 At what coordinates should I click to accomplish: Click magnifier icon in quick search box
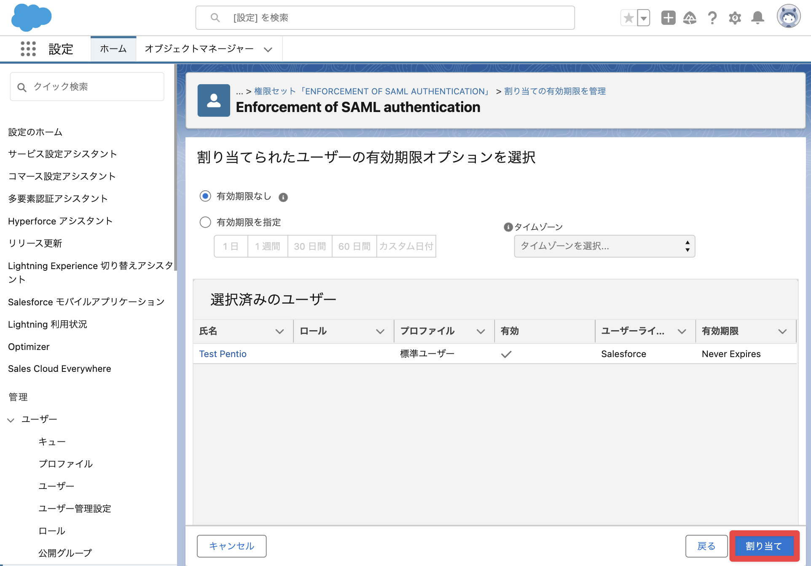click(22, 87)
